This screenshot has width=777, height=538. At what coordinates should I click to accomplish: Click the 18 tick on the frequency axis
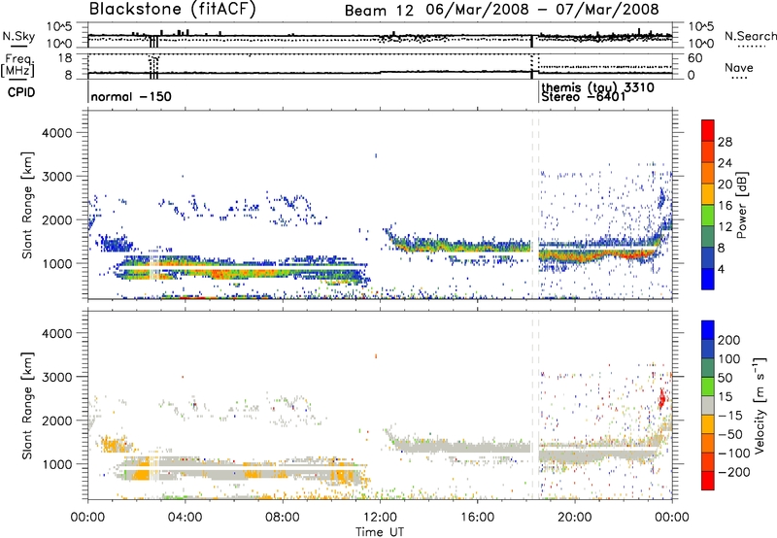tap(65, 58)
